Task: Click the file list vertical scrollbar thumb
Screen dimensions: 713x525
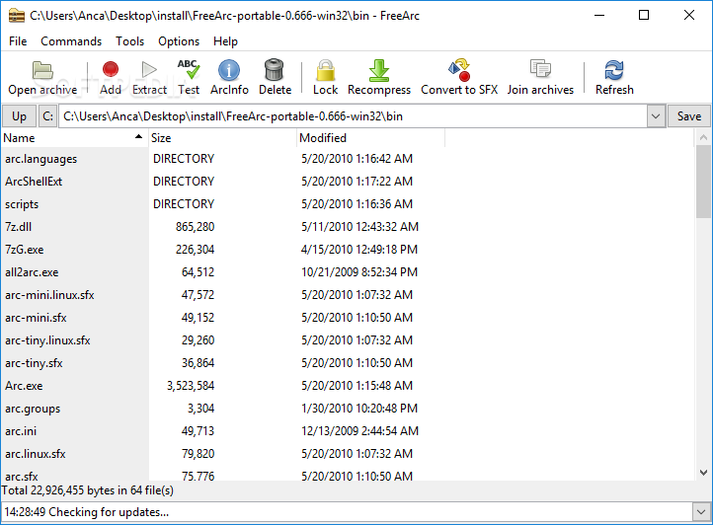Action: coord(703,182)
